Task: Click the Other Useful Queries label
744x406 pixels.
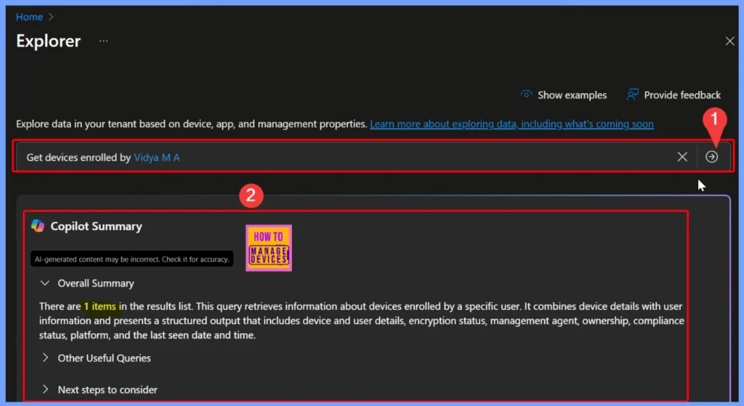Action: 105,358
